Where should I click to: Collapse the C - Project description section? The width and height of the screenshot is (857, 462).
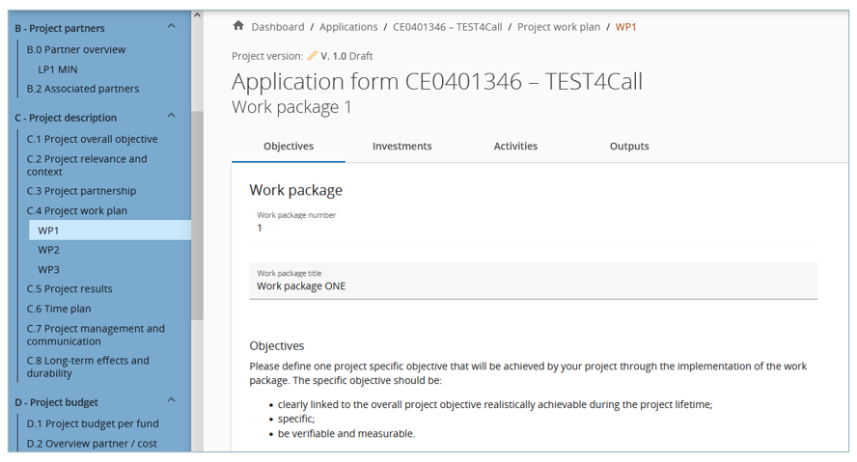[x=172, y=116]
